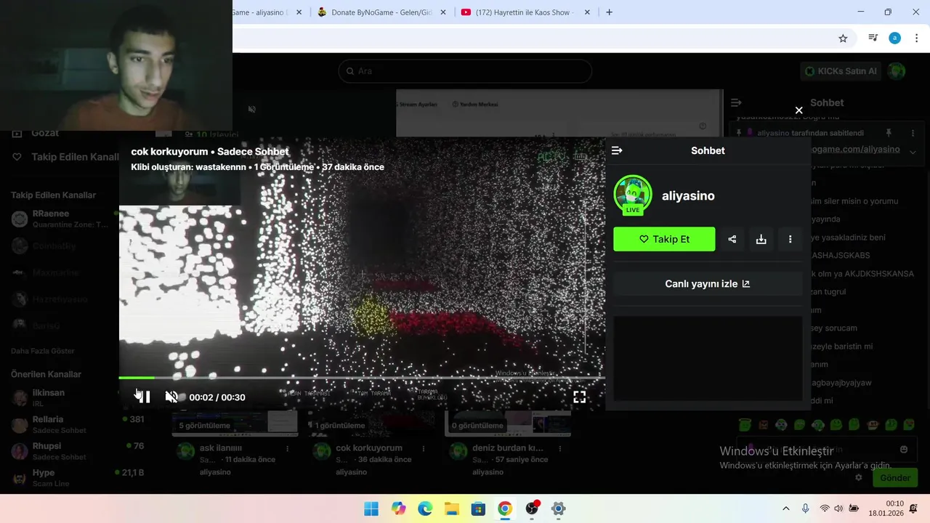Open clip more options menu

tap(790, 239)
